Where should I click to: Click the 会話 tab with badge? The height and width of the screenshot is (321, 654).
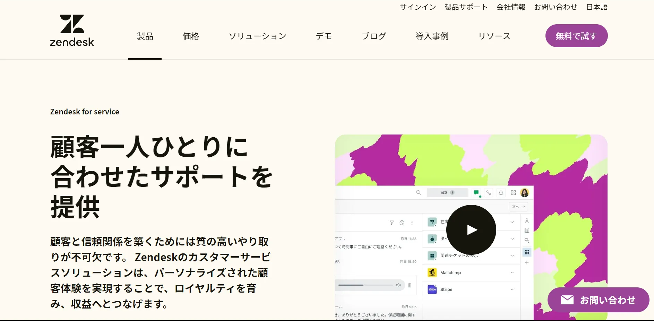pos(447,193)
